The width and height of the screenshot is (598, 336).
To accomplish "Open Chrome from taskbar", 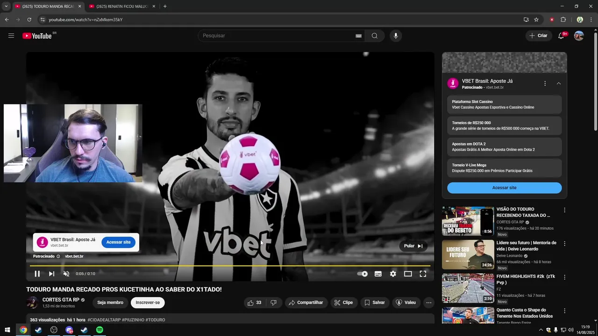I will click(x=23, y=330).
